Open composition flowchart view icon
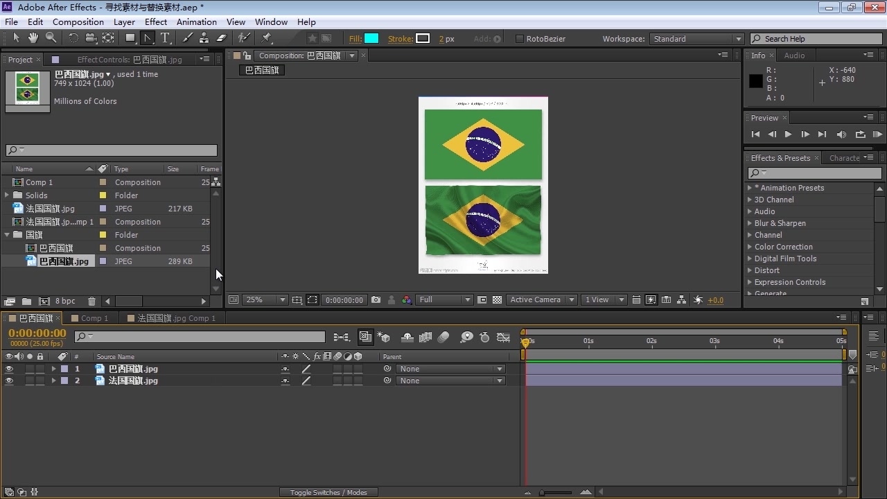Screen dimensions: 887x499 [682, 300]
